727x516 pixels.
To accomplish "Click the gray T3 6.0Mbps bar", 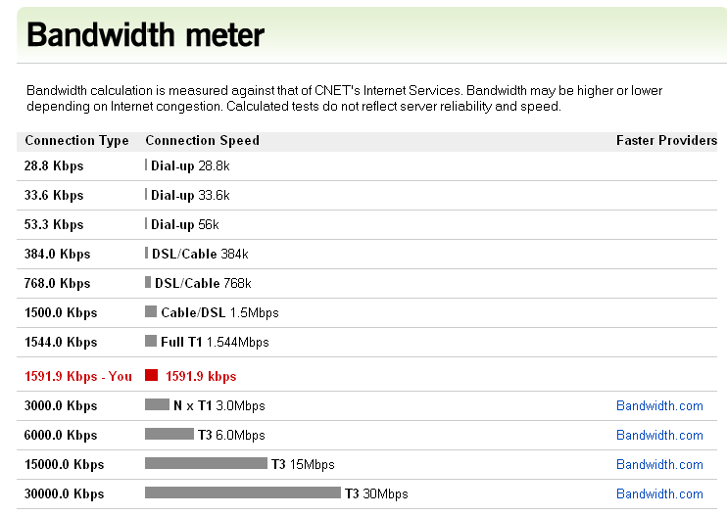I will coord(170,434).
